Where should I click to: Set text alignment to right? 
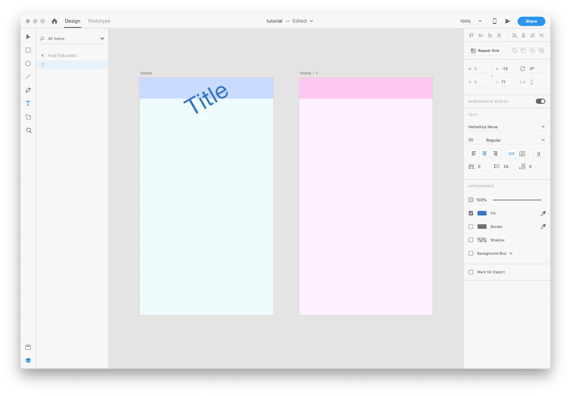pos(495,153)
